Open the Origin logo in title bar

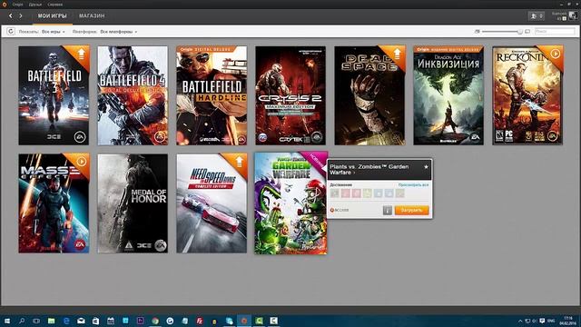pyautogui.click(x=5, y=5)
